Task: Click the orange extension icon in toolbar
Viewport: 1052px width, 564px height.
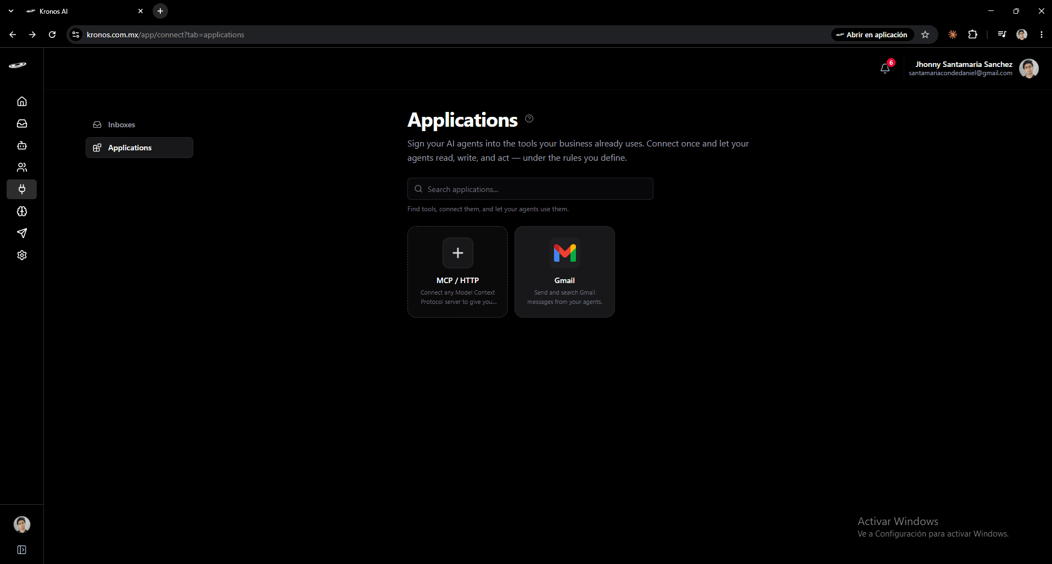Action: (x=953, y=35)
